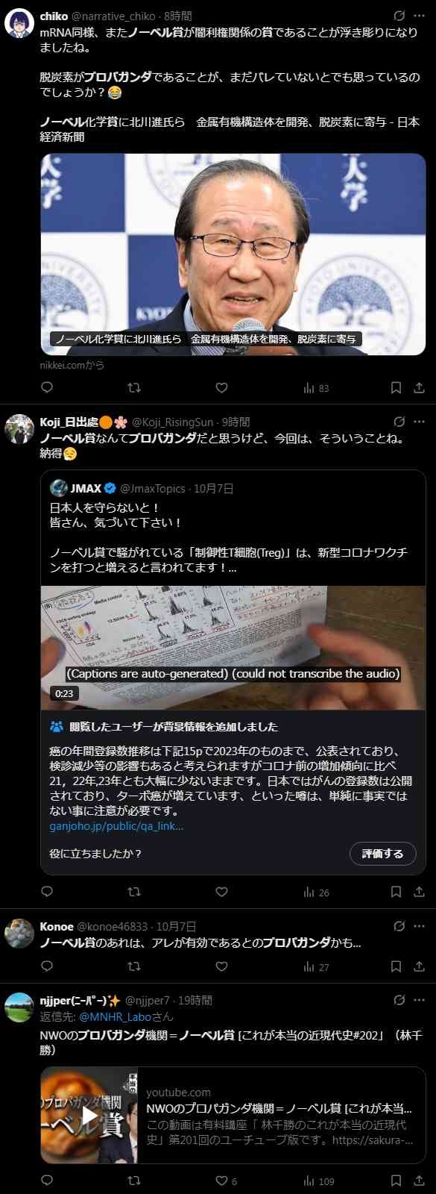Image resolution: width=436 pixels, height=1194 pixels.
Task: Share chiko's tweet
Action: coord(419,387)
